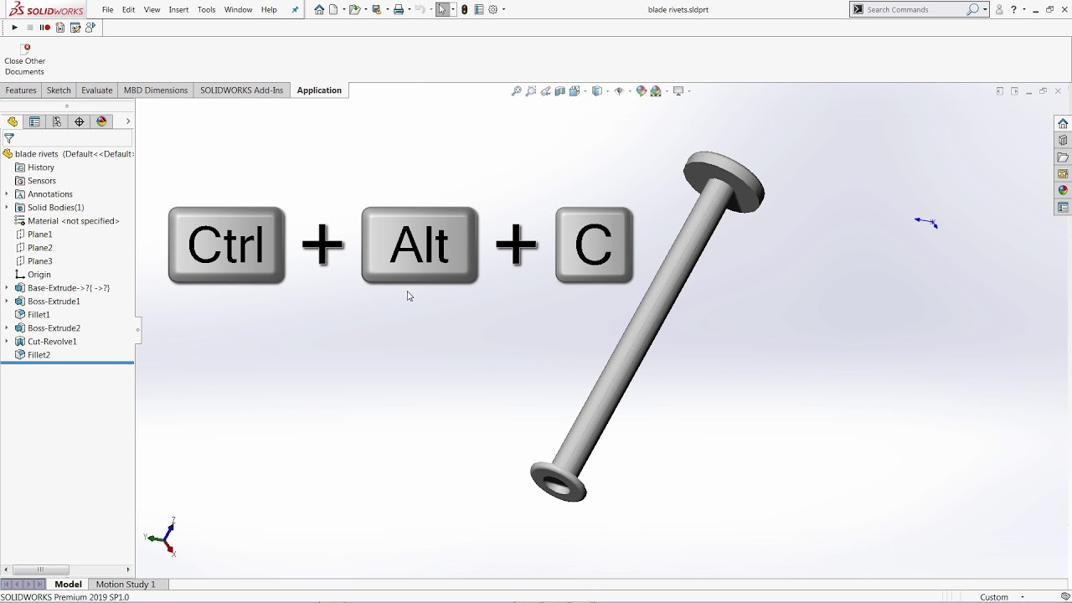Switch to the Evaluate tab
Image resolution: width=1072 pixels, height=603 pixels.
pyautogui.click(x=96, y=90)
